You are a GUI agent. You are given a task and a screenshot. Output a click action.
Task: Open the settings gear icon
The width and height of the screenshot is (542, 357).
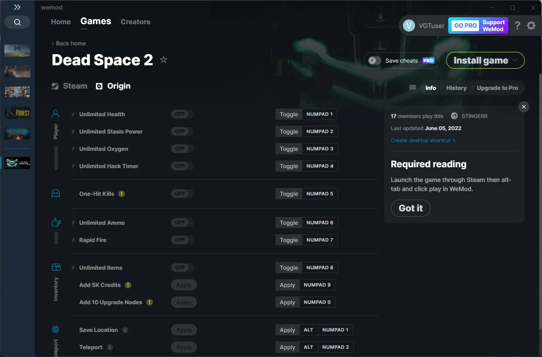coord(531,25)
